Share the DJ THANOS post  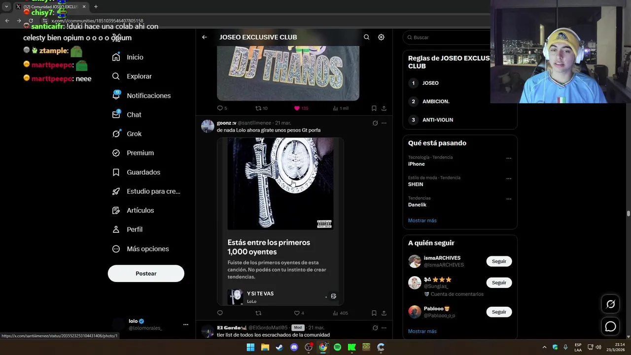pos(384,108)
